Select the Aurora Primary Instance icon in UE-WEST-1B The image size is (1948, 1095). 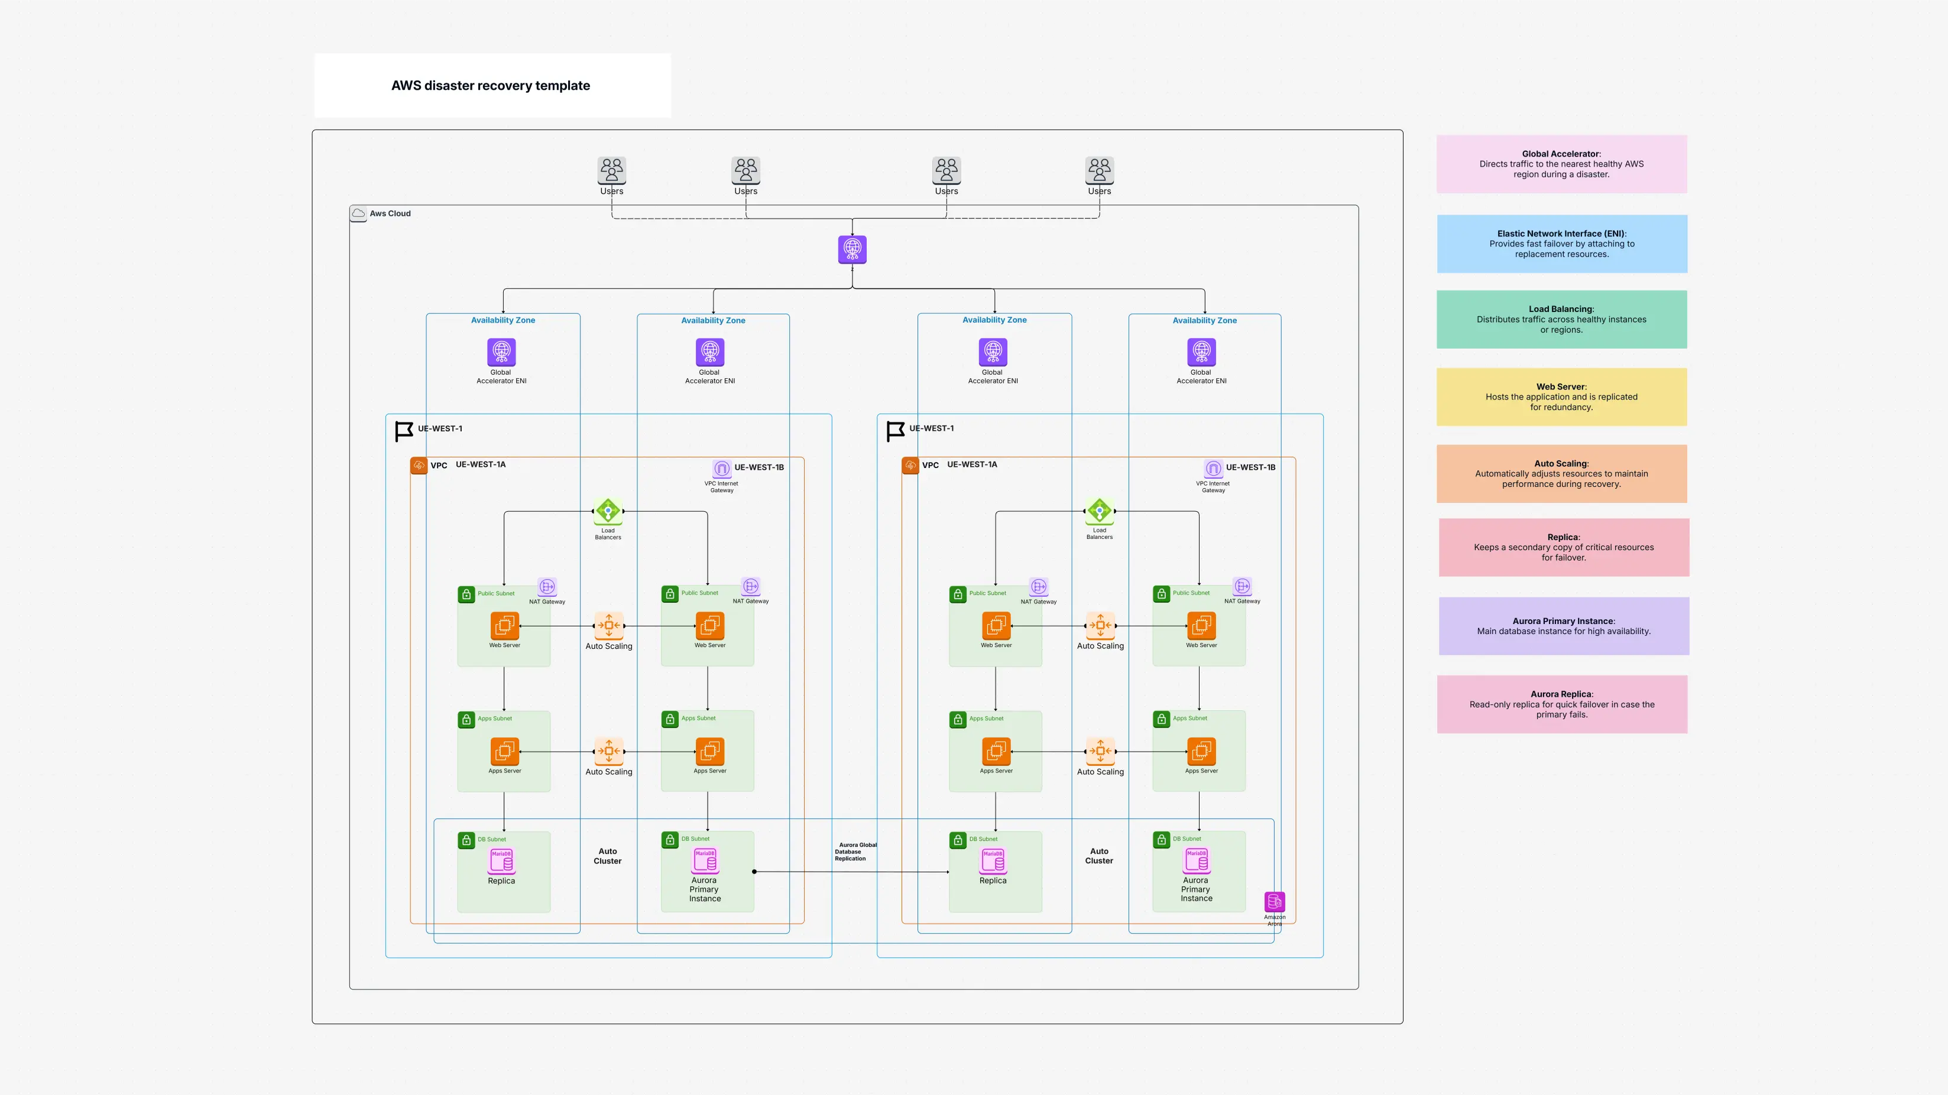705,862
